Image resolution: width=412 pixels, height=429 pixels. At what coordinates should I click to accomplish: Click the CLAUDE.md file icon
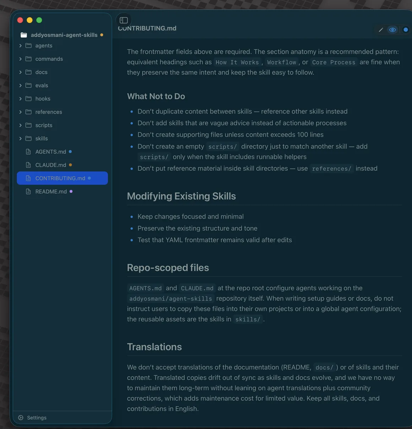28,165
